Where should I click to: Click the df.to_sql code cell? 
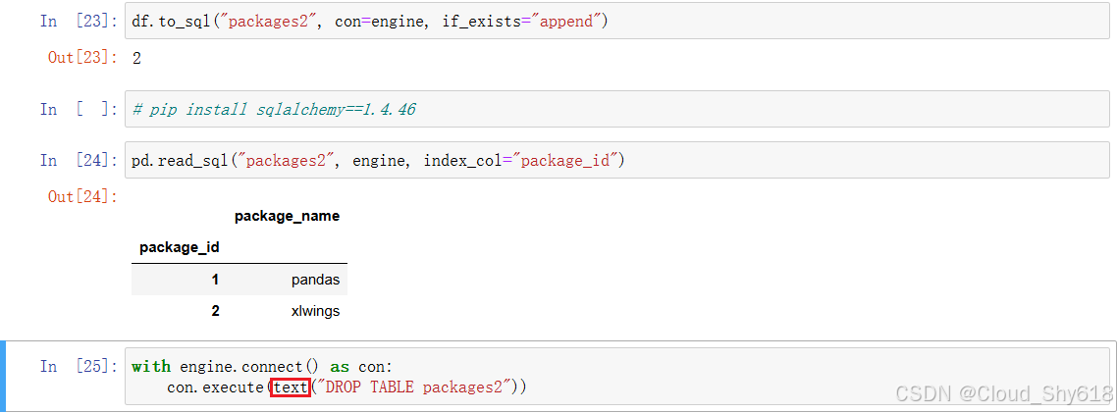point(617,21)
